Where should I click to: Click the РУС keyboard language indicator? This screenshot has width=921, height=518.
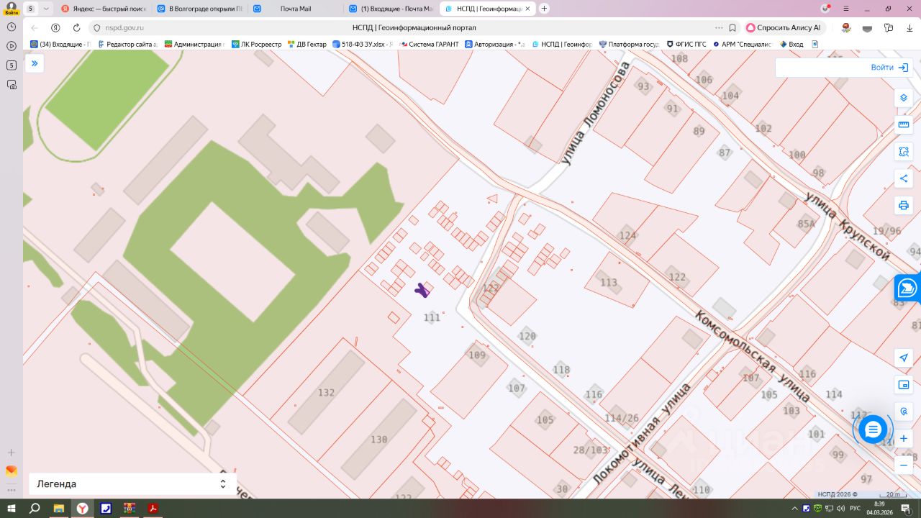click(856, 509)
